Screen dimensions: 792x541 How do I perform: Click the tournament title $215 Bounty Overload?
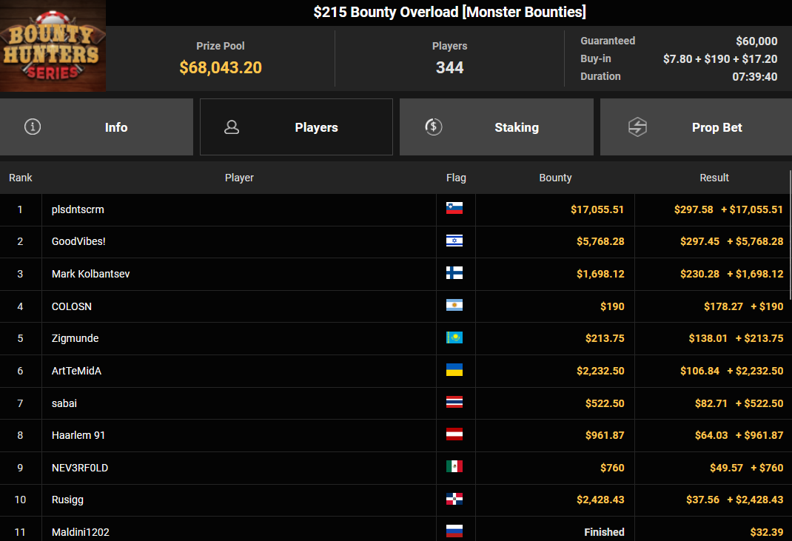point(449,12)
